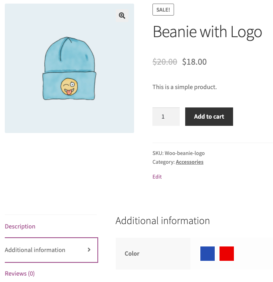Click the magnifier zoom icon on product image
Image resolution: width=273 pixels, height=282 pixels.
pos(122,16)
